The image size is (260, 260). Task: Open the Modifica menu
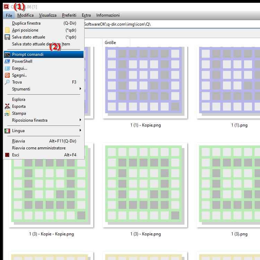tap(25, 15)
